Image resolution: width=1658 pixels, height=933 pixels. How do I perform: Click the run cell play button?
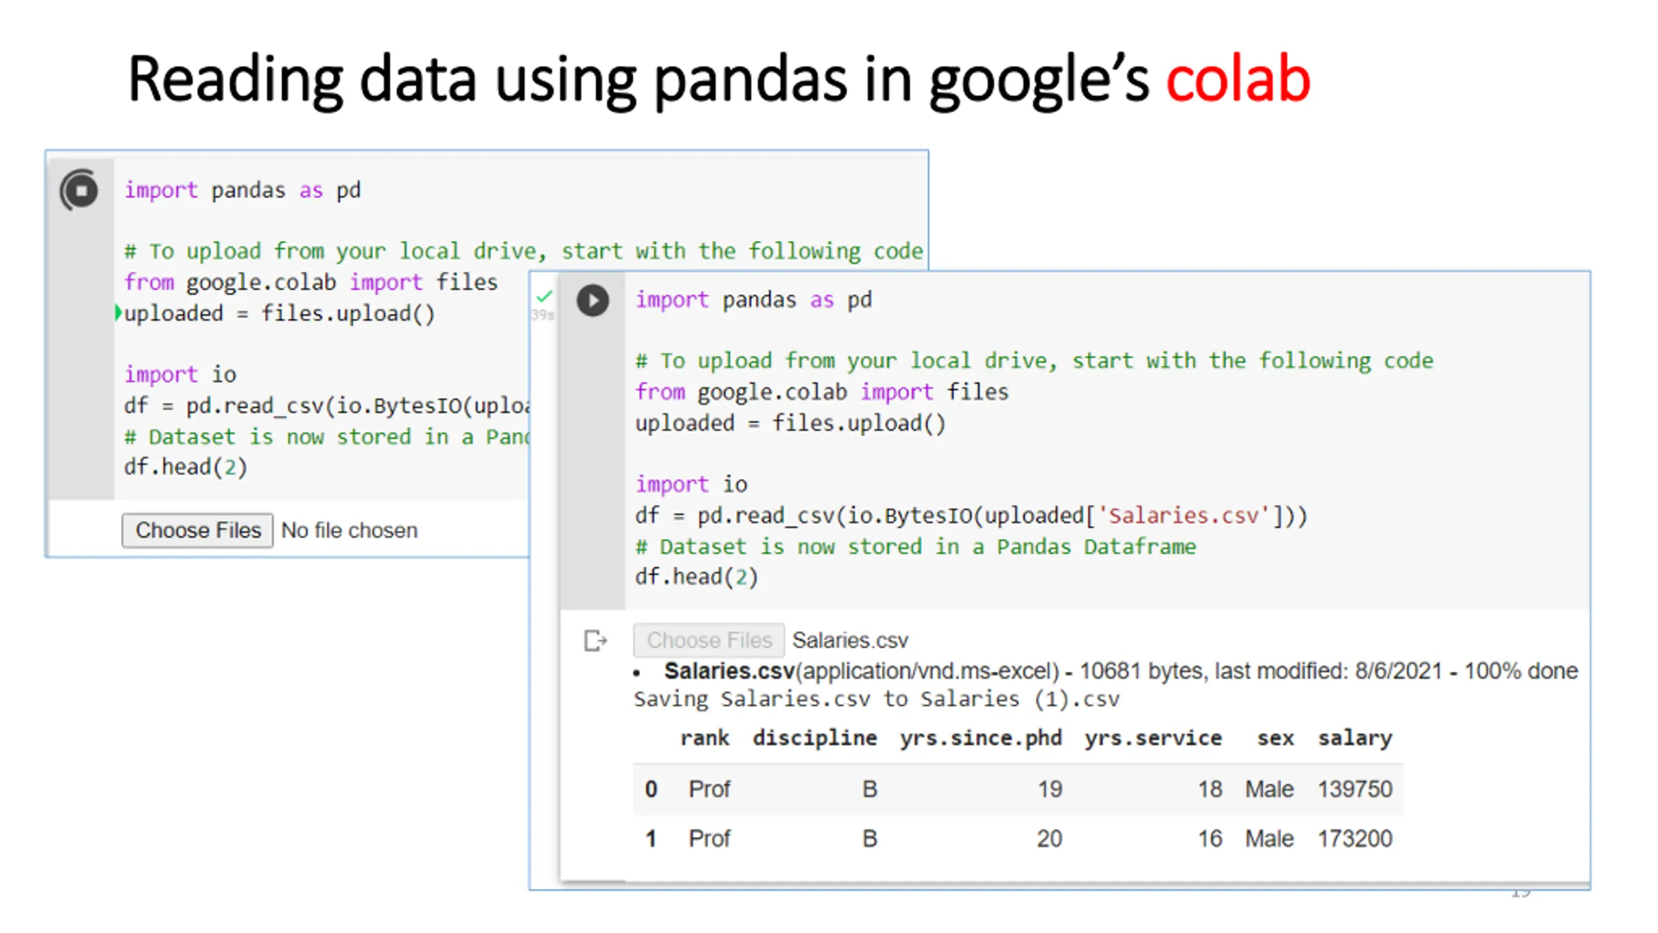pyautogui.click(x=593, y=300)
